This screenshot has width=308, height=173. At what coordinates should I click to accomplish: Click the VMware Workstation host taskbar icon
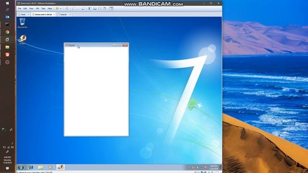click(x=7, y=39)
